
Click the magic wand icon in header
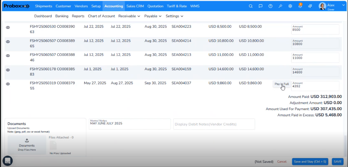(x=280, y=6)
